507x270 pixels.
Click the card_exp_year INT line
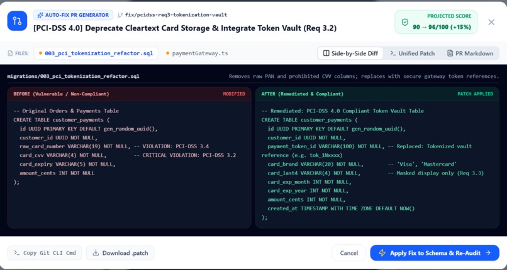tap(308, 191)
